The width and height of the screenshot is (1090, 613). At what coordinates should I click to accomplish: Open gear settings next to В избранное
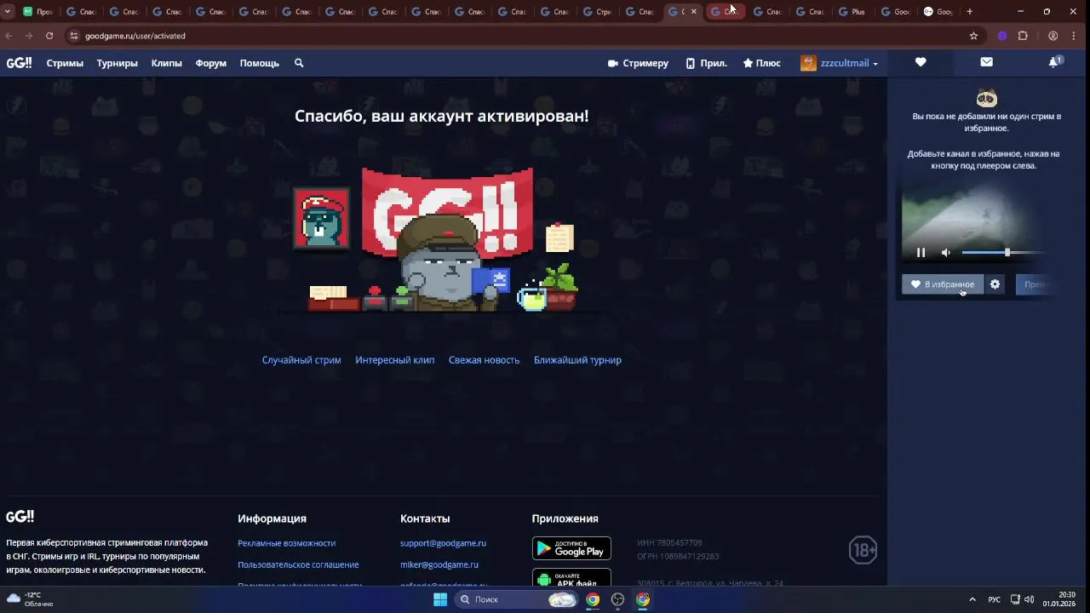[x=995, y=284]
